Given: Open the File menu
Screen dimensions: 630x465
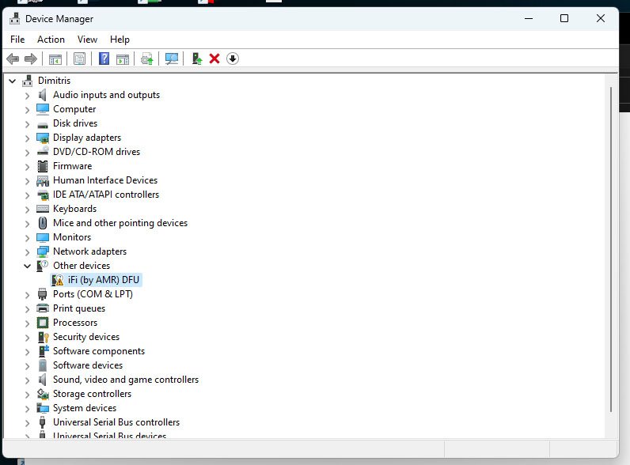Looking at the screenshot, I should tap(17, 40).
